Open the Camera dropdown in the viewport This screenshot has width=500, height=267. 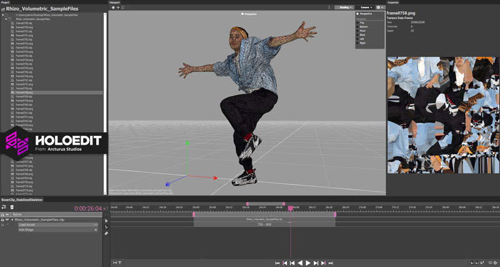click(x=365, y=7)
